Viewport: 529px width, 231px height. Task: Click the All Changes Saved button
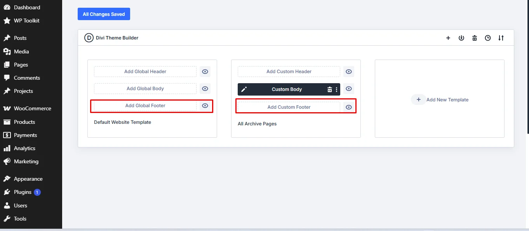104,14
